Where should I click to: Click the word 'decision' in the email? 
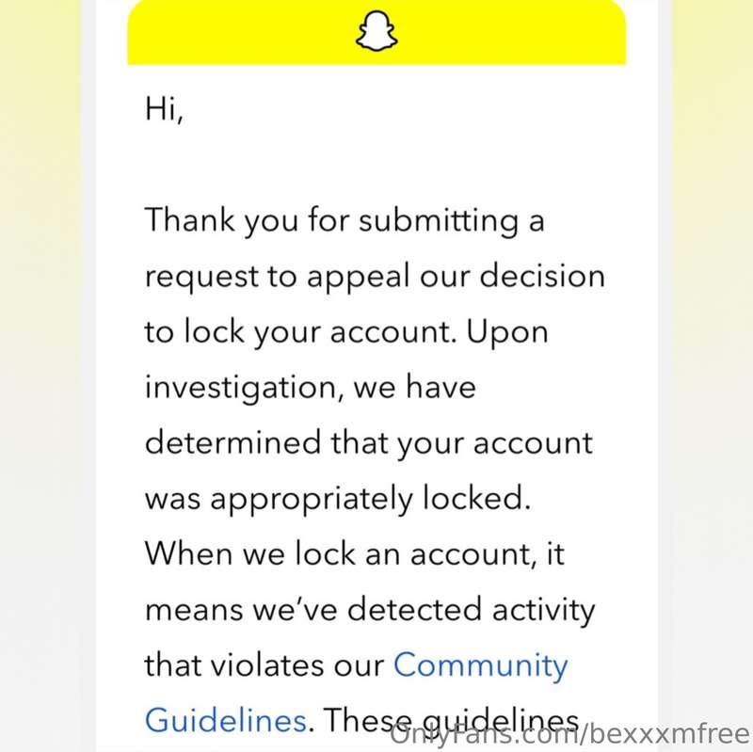[x=542, y=275]
